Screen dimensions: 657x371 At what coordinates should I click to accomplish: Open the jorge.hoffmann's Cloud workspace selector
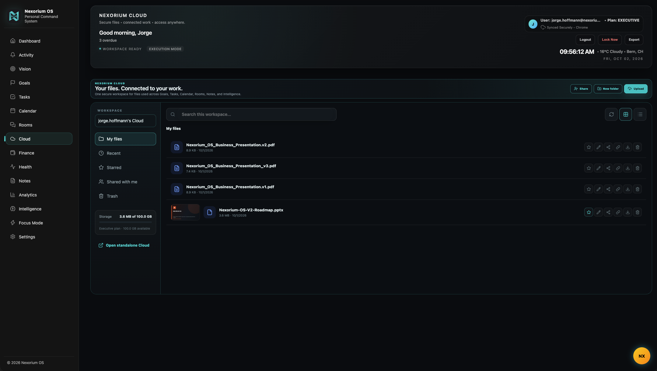(125, 121)
